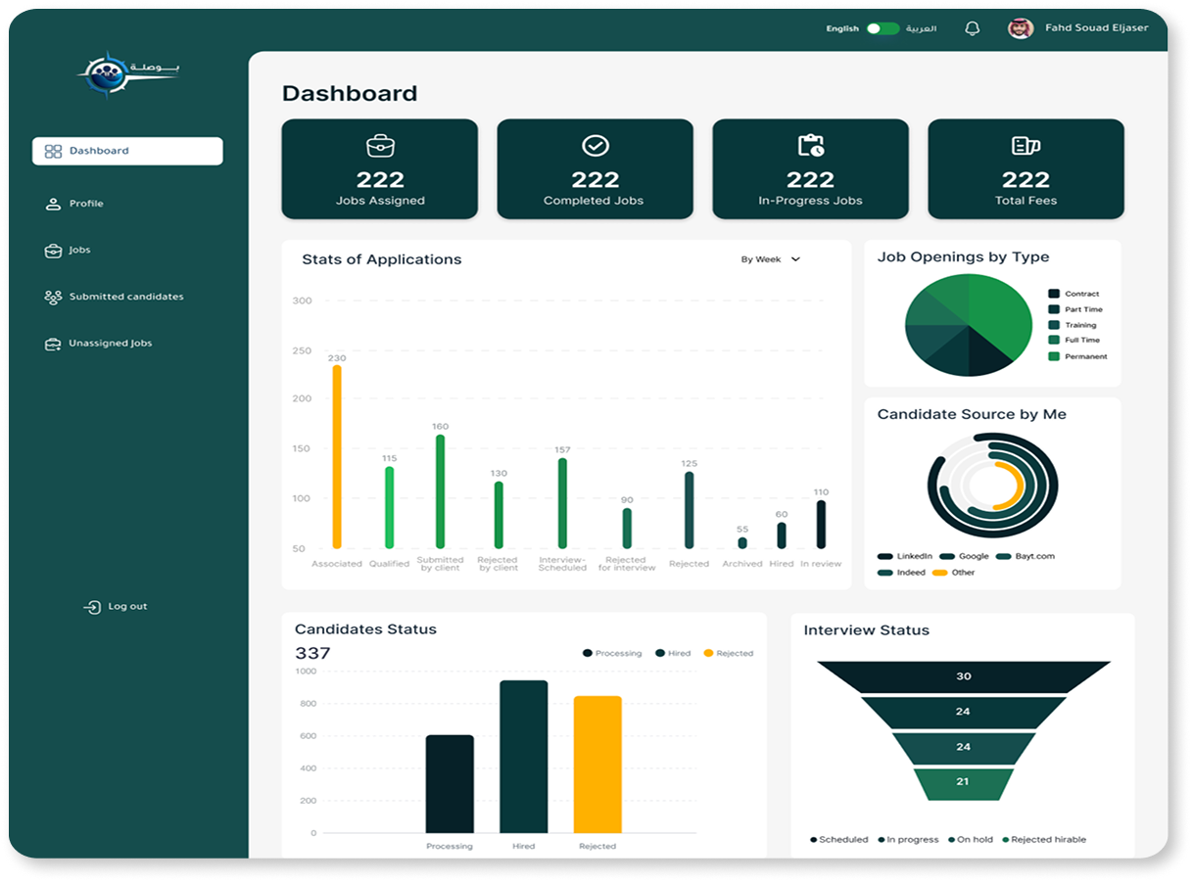1192x882 pixels.
Task: Click the In review bar labeled 110
Action: 821,525
